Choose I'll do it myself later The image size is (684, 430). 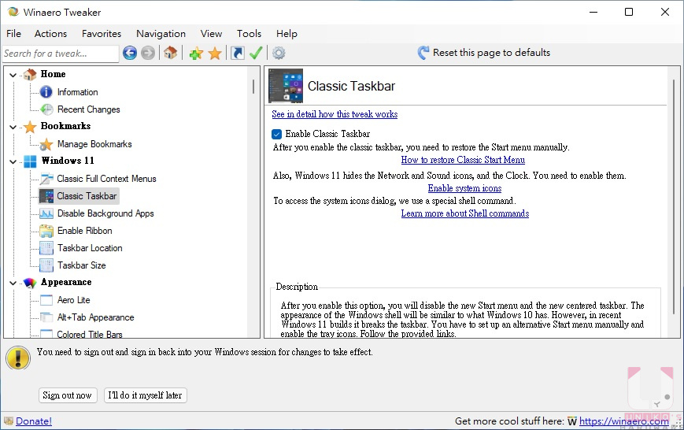146,395
